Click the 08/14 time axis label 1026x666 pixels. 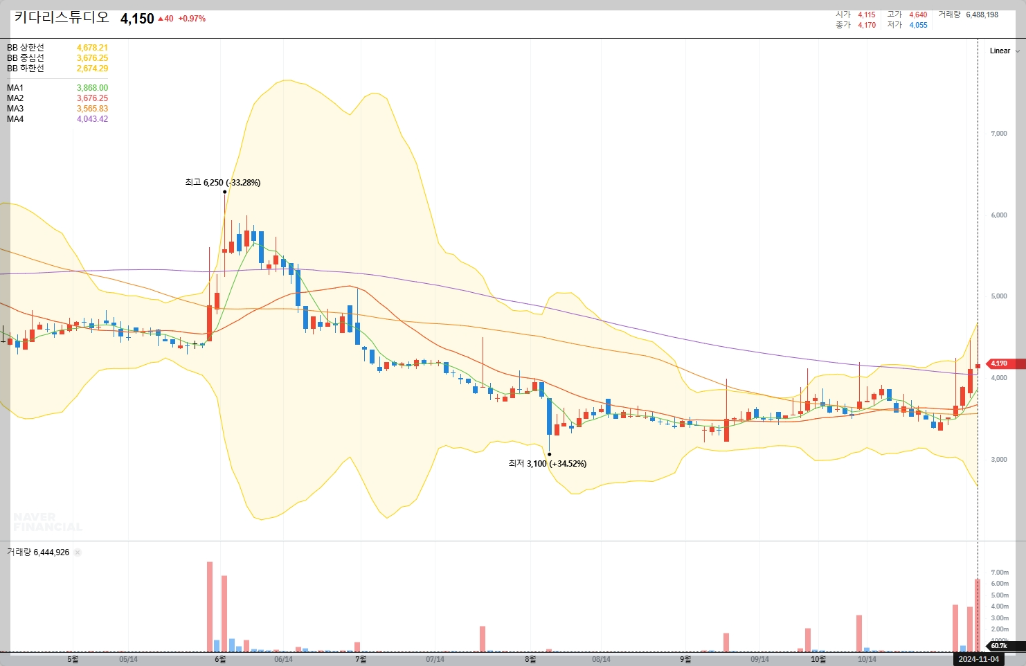pos(601,659)
